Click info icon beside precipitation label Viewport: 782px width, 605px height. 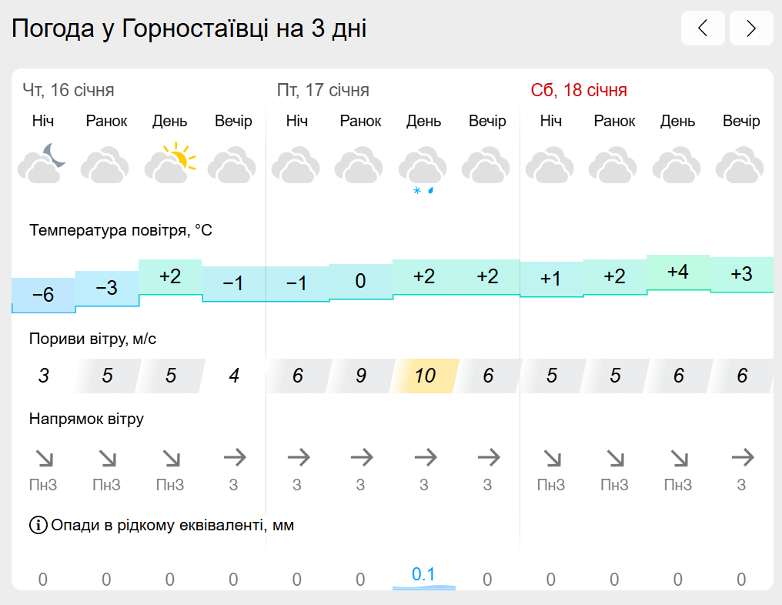pyautogui.click(x=38, y=526)
